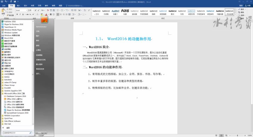Toggle character border button
The height and width of the screenshot is (137, 253).
[x=54, y=10]
